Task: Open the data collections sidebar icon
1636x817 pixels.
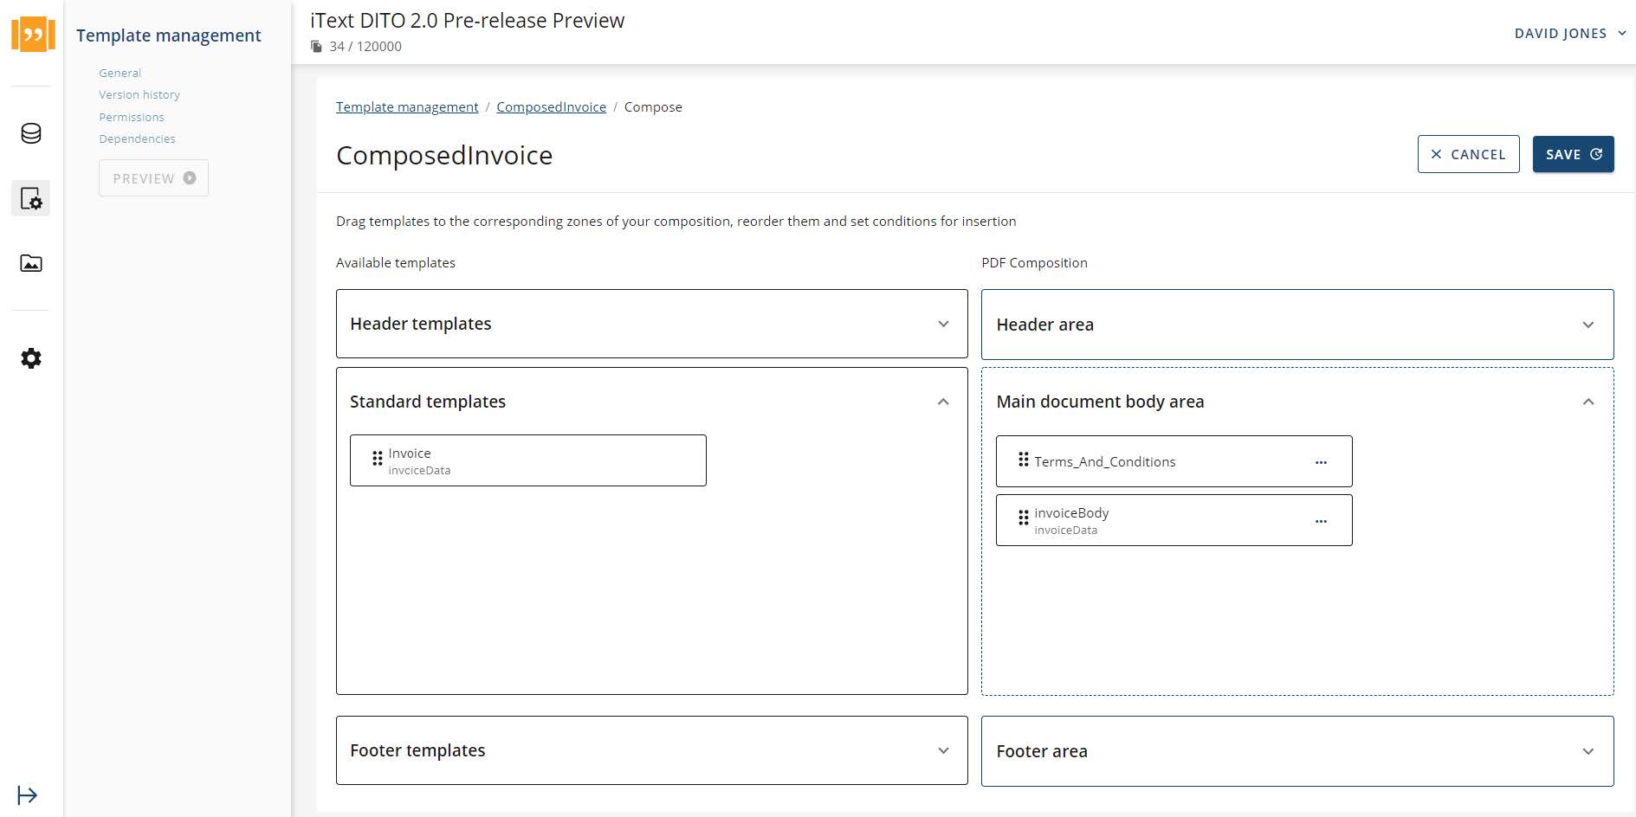Action: [x=31, y=133]
